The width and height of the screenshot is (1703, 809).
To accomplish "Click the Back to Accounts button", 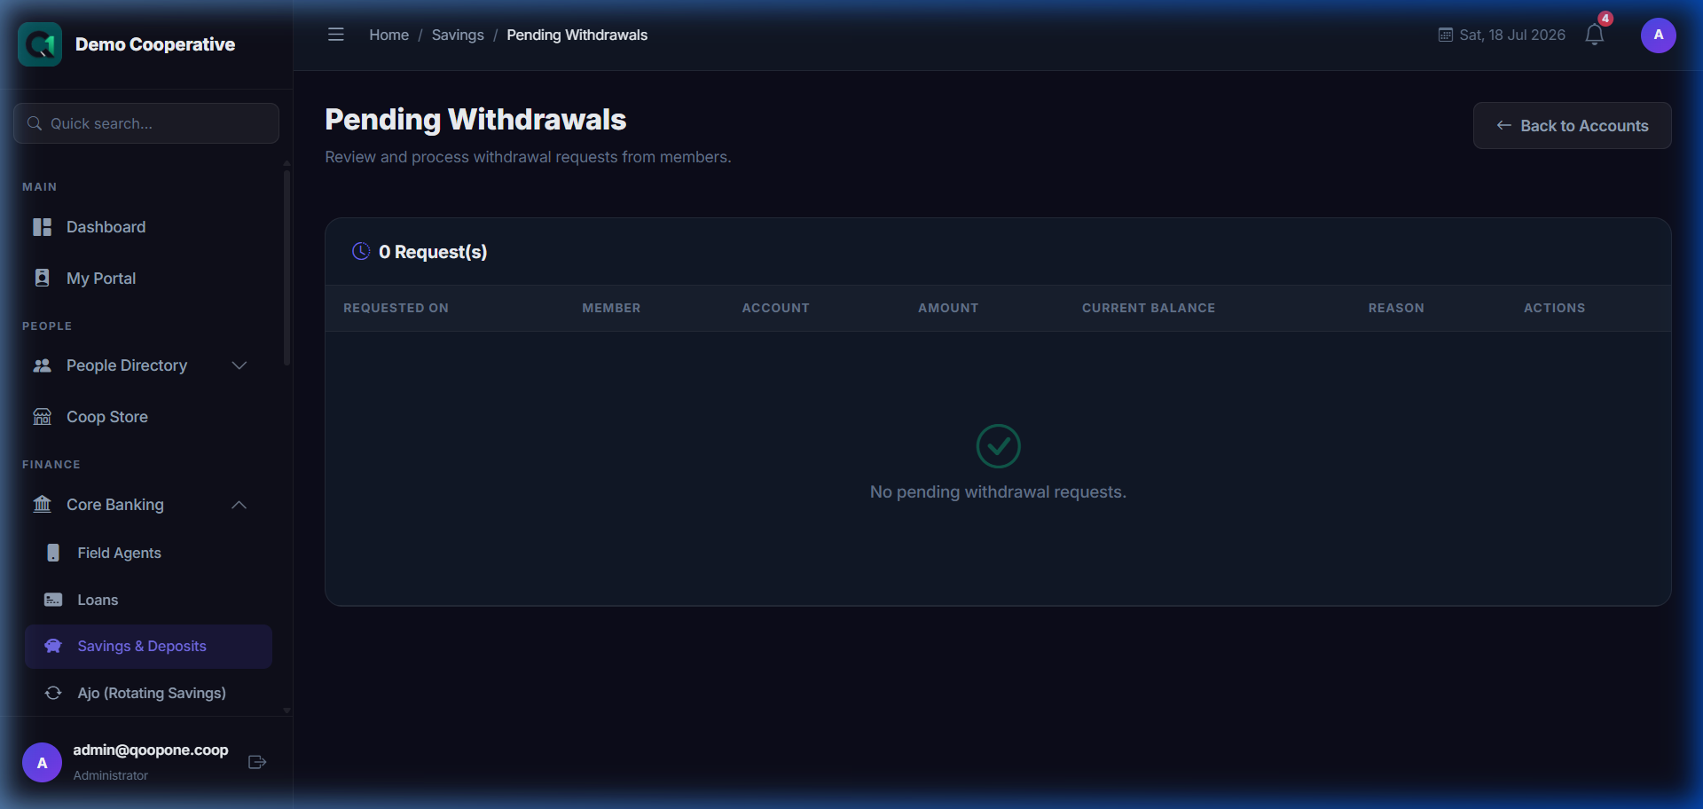I will tap(1572, 125).
